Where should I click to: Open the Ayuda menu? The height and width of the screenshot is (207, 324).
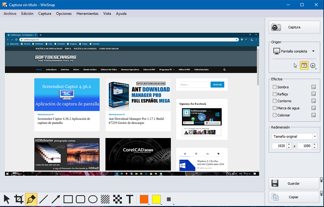pyautogui.click(x=121, y=14)
